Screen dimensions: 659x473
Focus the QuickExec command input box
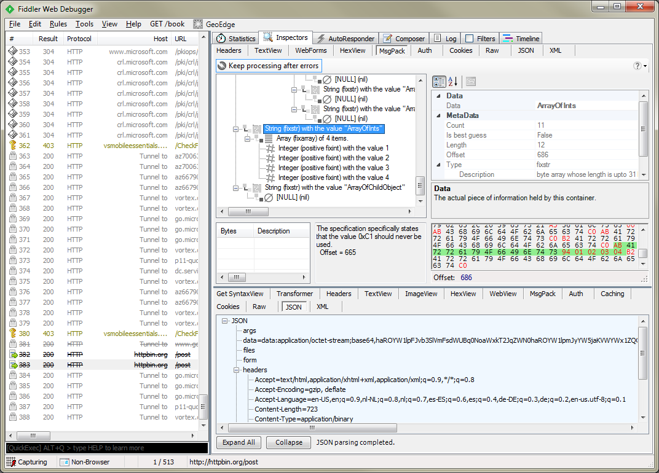tap(107, 448)
